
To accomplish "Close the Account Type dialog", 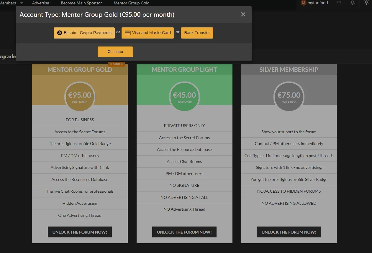I will (243, 14).
